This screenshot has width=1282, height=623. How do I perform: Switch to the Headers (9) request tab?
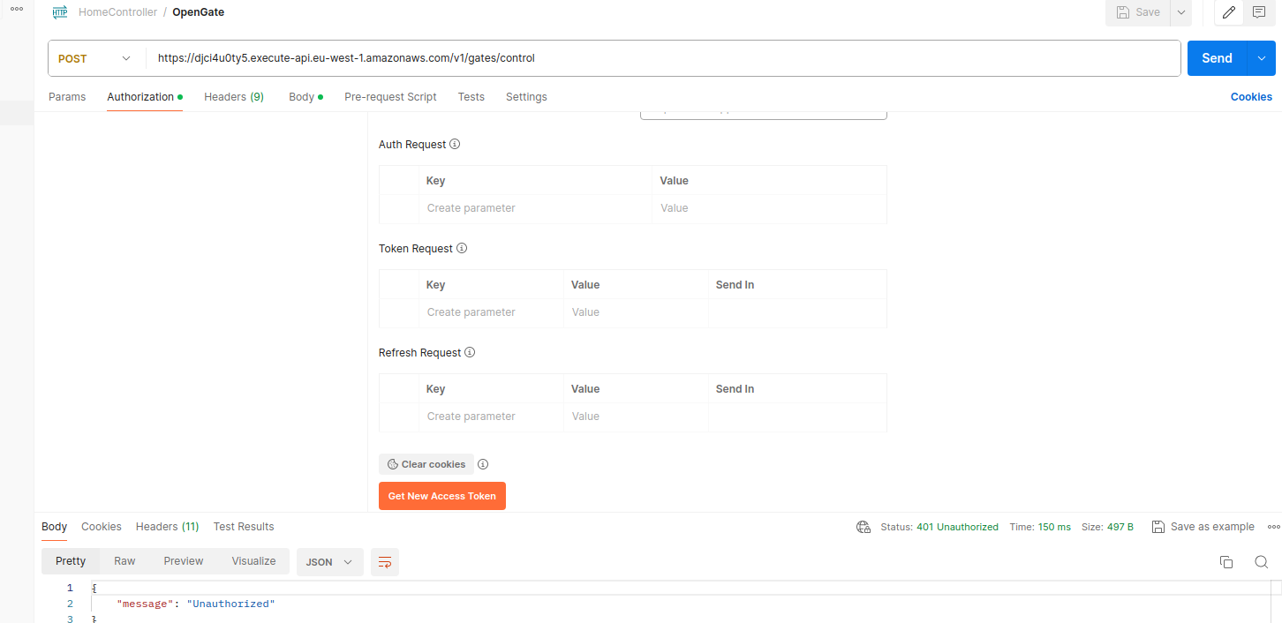234,97
